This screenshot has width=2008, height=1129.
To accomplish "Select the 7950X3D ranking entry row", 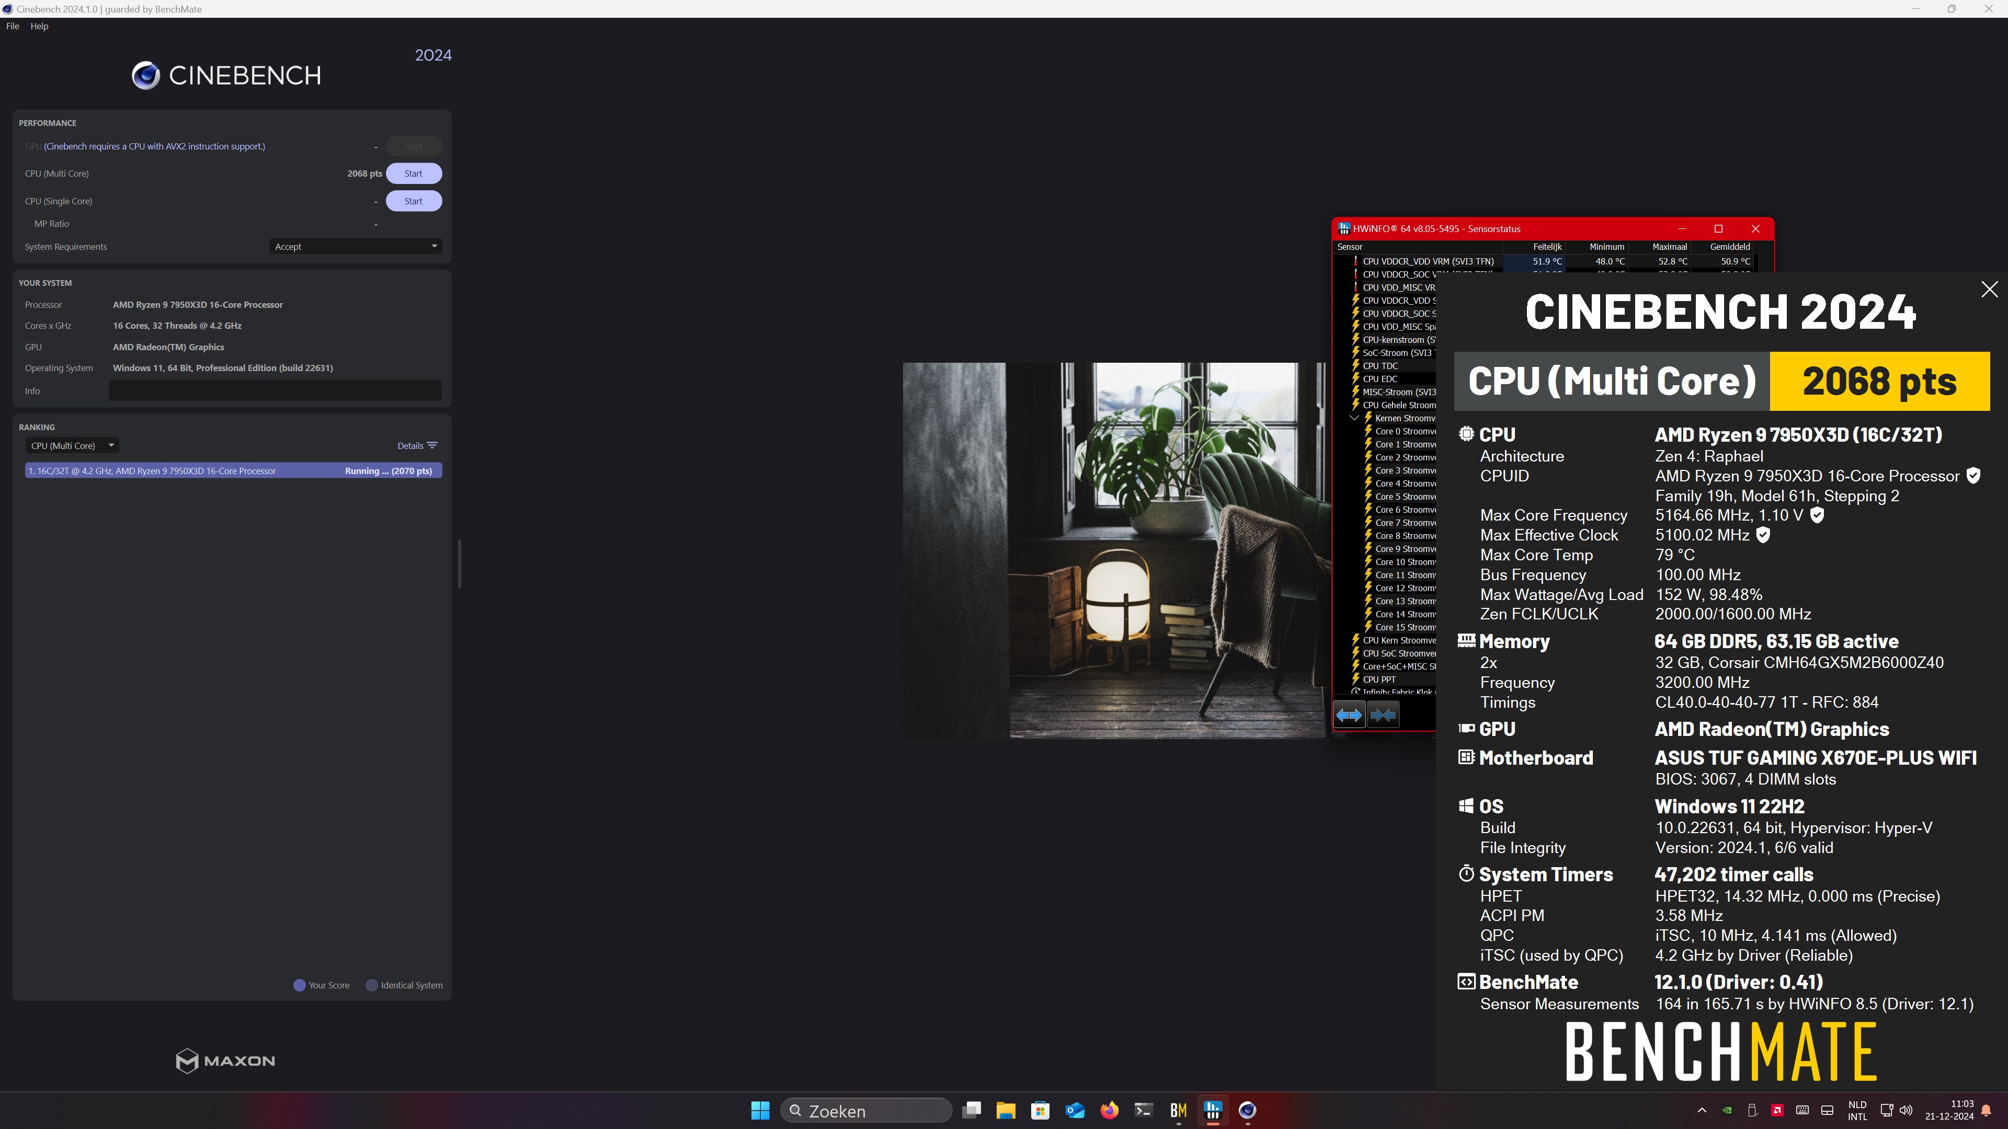I will (x=233, y=470).
